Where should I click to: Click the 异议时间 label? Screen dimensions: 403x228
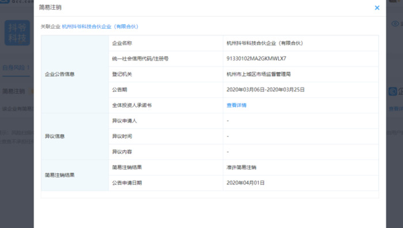122,136
